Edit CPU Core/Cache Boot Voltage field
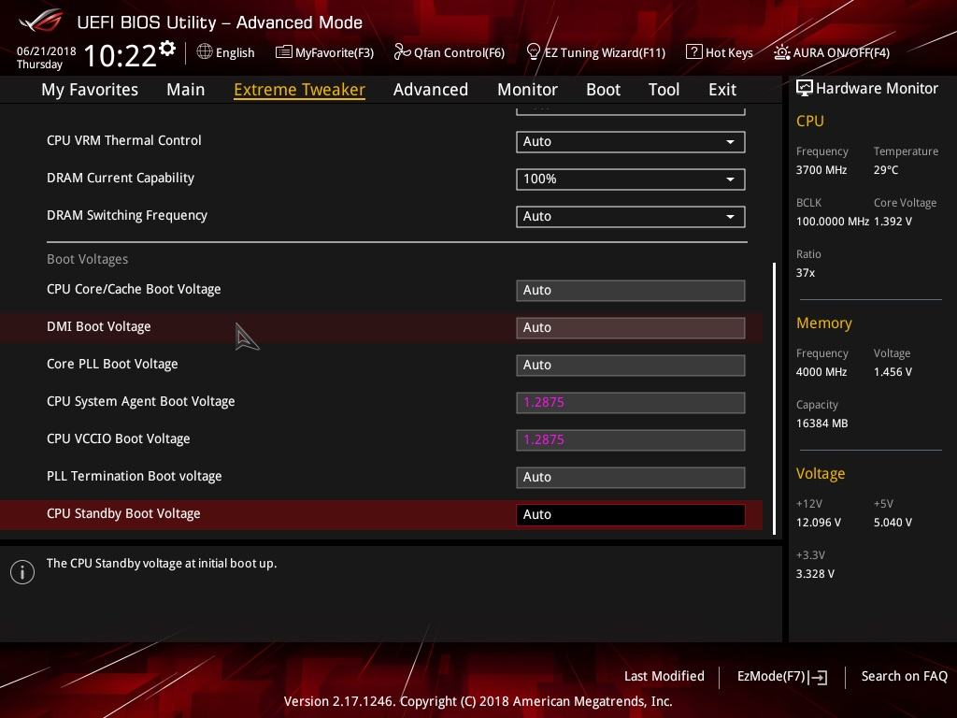Image resolution: width=957 pixels, height=718 pixels. click(x=631, y=291)
